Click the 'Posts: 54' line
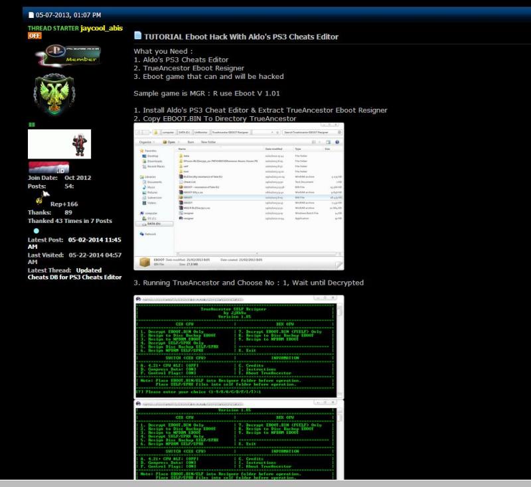Image resolution: width=531 pixels, height=487 pixels. (x=51, y=186)
